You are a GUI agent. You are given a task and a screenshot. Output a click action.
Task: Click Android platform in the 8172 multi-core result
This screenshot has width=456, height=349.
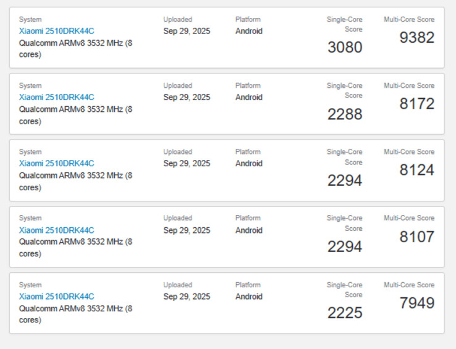[x=248, y=97]
